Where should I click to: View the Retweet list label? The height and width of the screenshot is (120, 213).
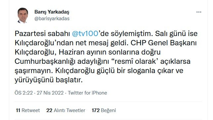31,110
